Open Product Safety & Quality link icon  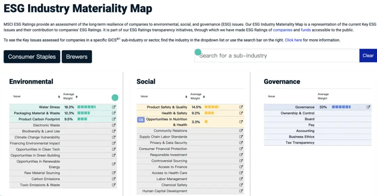coord(241,107)
